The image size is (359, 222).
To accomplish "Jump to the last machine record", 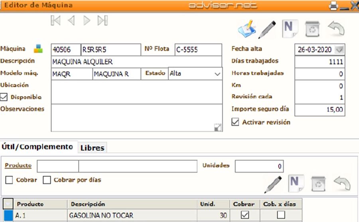I will [x=103, y=21].
